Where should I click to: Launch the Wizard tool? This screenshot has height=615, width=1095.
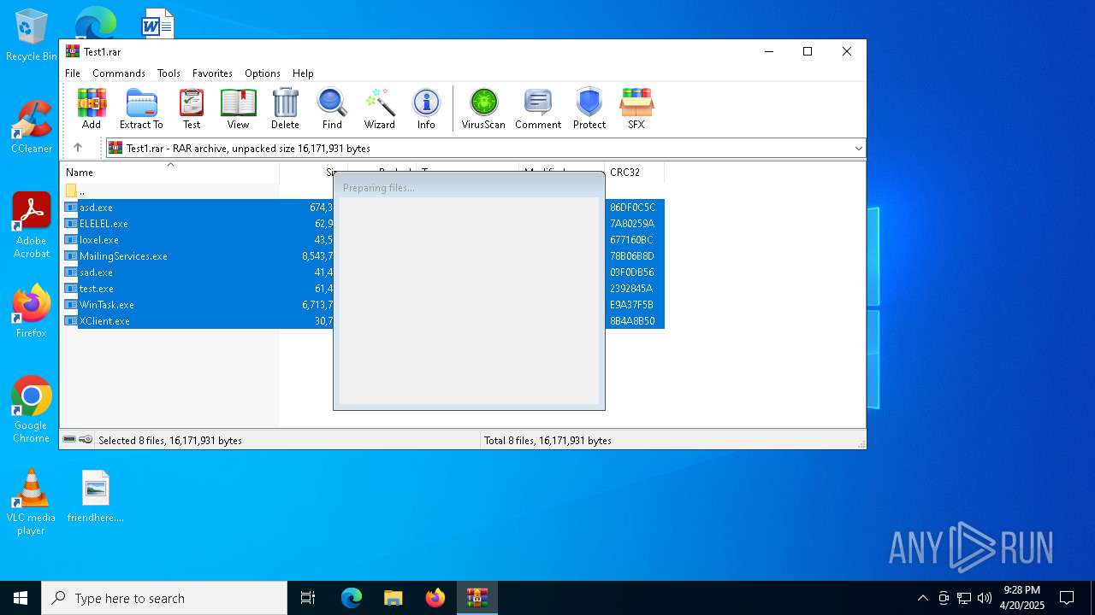click(x=379, y=108)
